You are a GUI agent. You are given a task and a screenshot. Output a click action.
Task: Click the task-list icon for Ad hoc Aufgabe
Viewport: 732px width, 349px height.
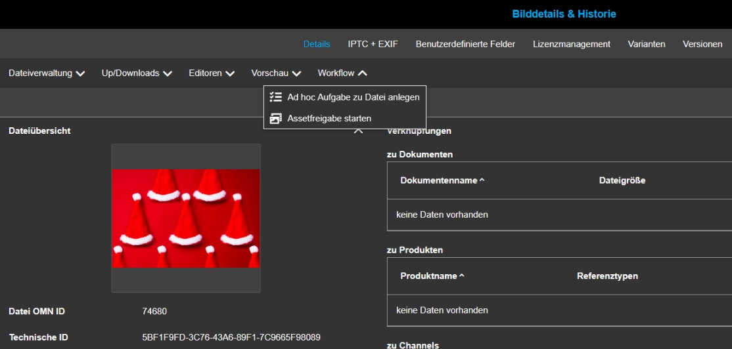point(276,97)
